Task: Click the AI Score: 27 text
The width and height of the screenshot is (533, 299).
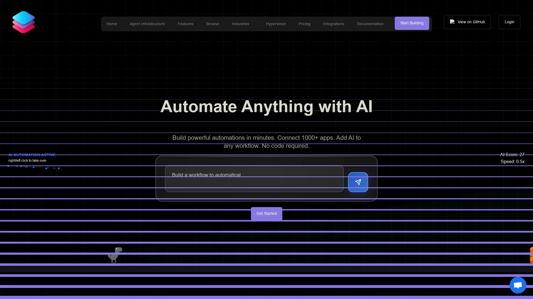Action: [512, 154]
